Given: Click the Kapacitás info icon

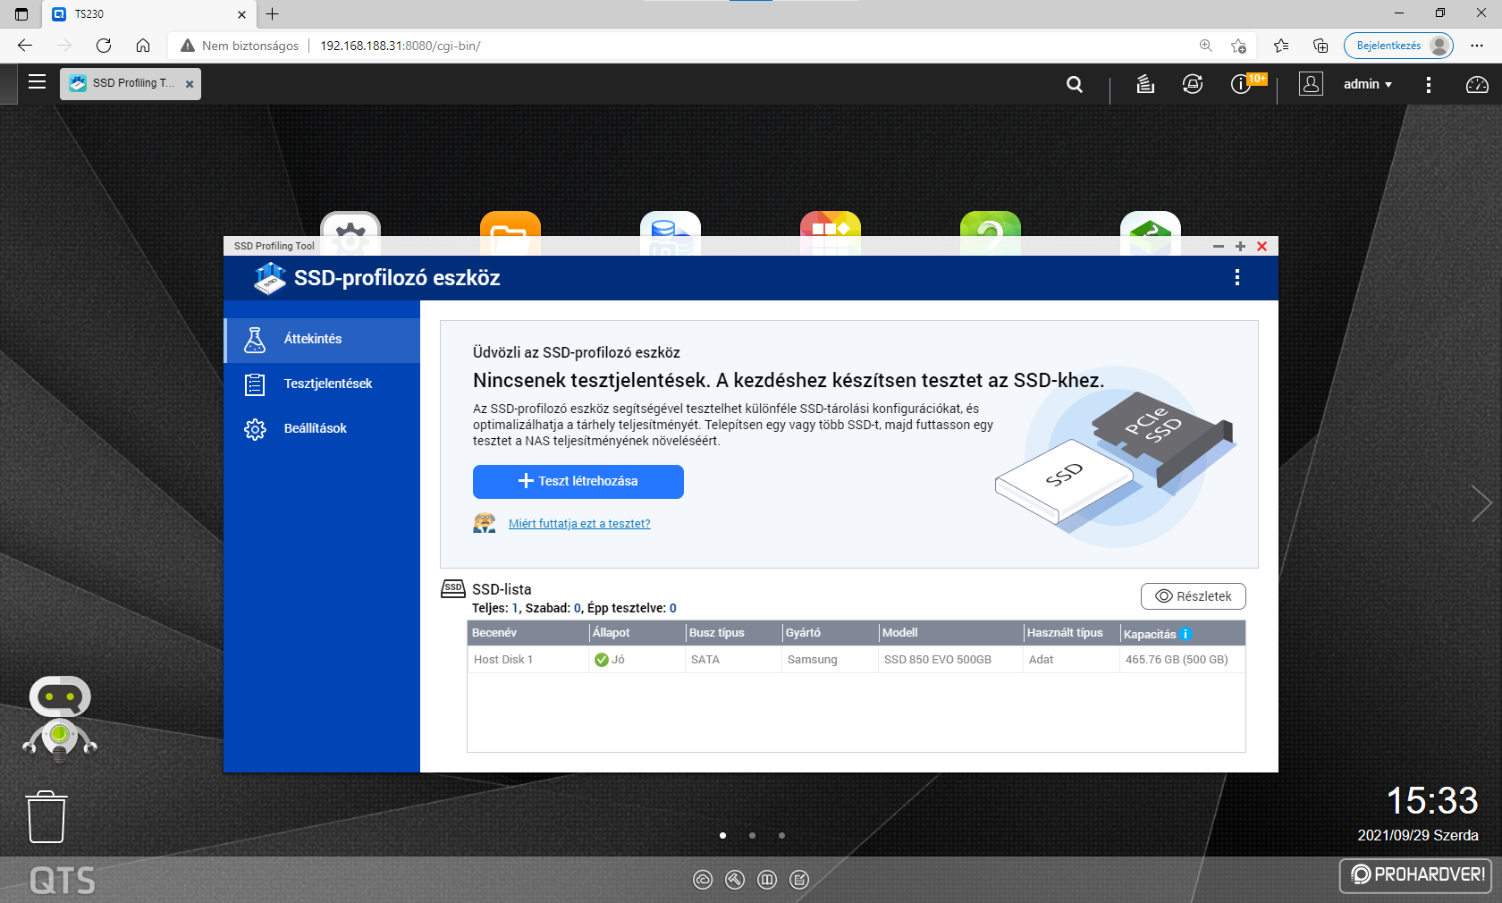Looking at the screenshot, I should [x=1186, y=634].
